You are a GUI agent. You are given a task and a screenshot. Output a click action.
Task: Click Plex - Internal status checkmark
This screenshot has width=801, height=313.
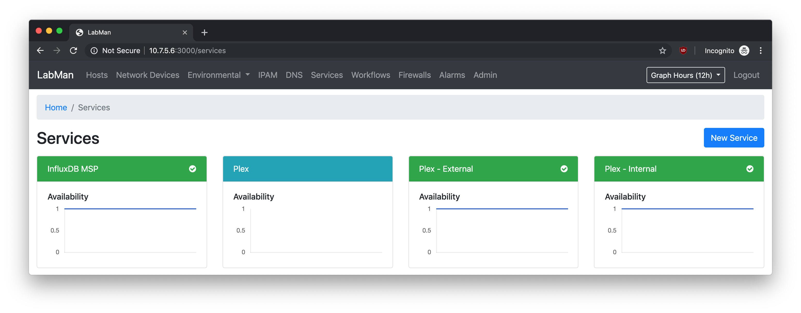tap(750, 169)
